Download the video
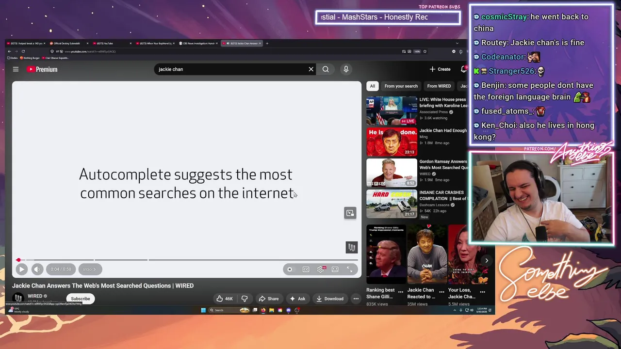Screen dimensions: 621x349 click(330, 299)
